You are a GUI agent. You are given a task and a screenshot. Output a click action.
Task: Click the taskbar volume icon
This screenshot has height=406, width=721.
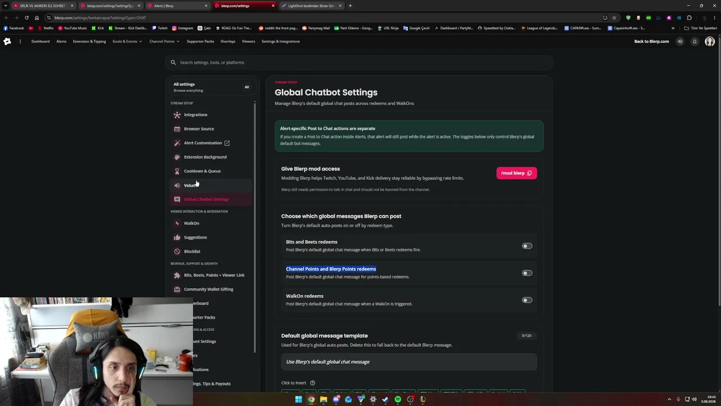694,400
